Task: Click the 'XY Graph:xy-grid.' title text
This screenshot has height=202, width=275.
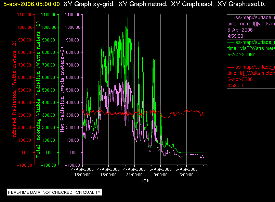Action: [x=89, y=4]
